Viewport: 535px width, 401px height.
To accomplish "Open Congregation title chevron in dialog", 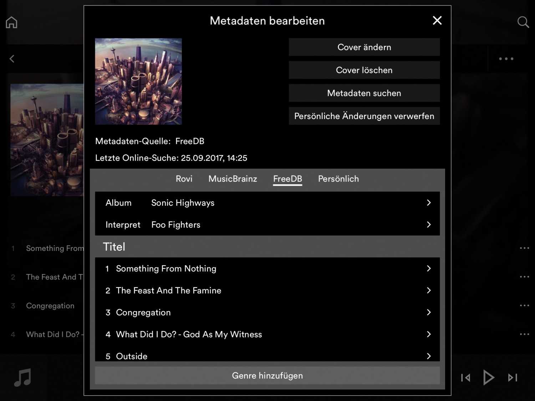I will [x=429, y=312].
